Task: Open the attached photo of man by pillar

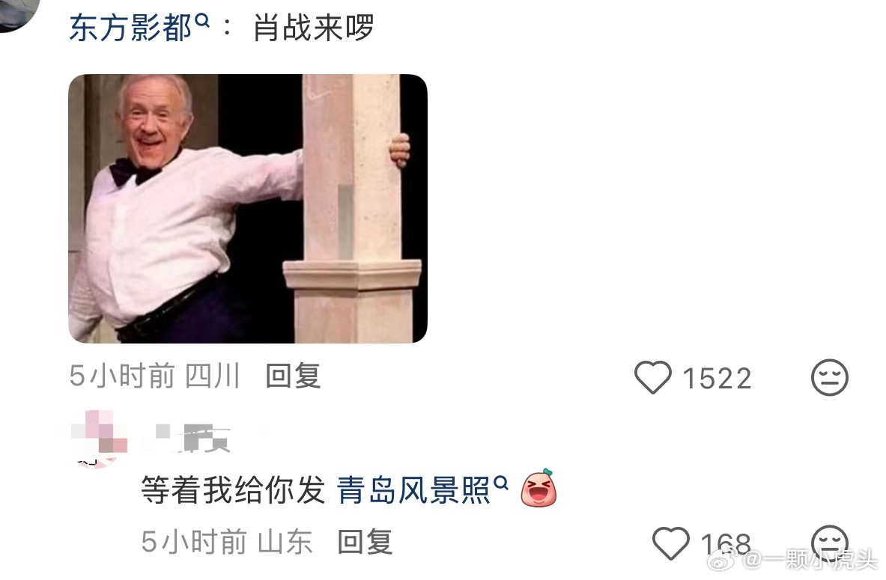Action: [247, 208]
